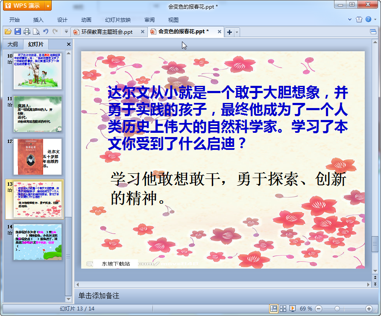Screen dimensions: 381x316
Task: Click the WPS 演示 logo button
Action: click(x=24, y=6)
